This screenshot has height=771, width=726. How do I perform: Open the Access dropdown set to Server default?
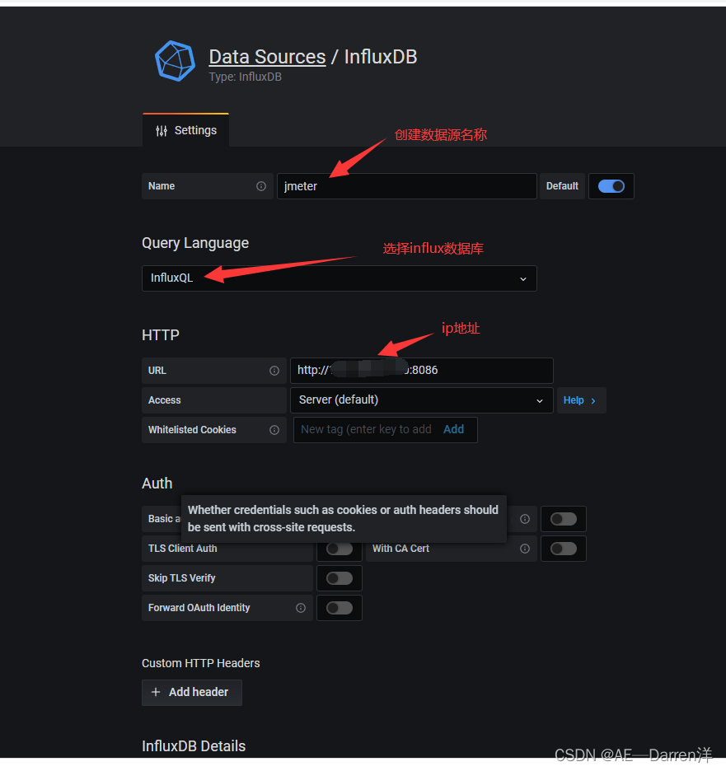tap(421, 400)
